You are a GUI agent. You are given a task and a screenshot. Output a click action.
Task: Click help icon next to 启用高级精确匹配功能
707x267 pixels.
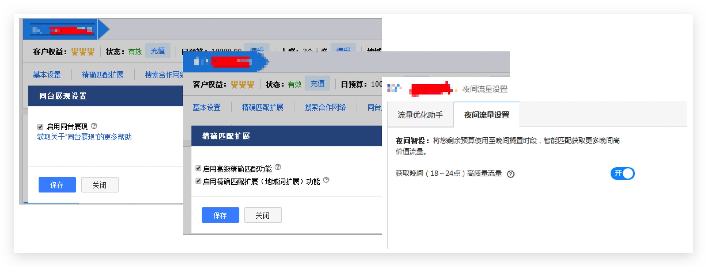point(278,167)
